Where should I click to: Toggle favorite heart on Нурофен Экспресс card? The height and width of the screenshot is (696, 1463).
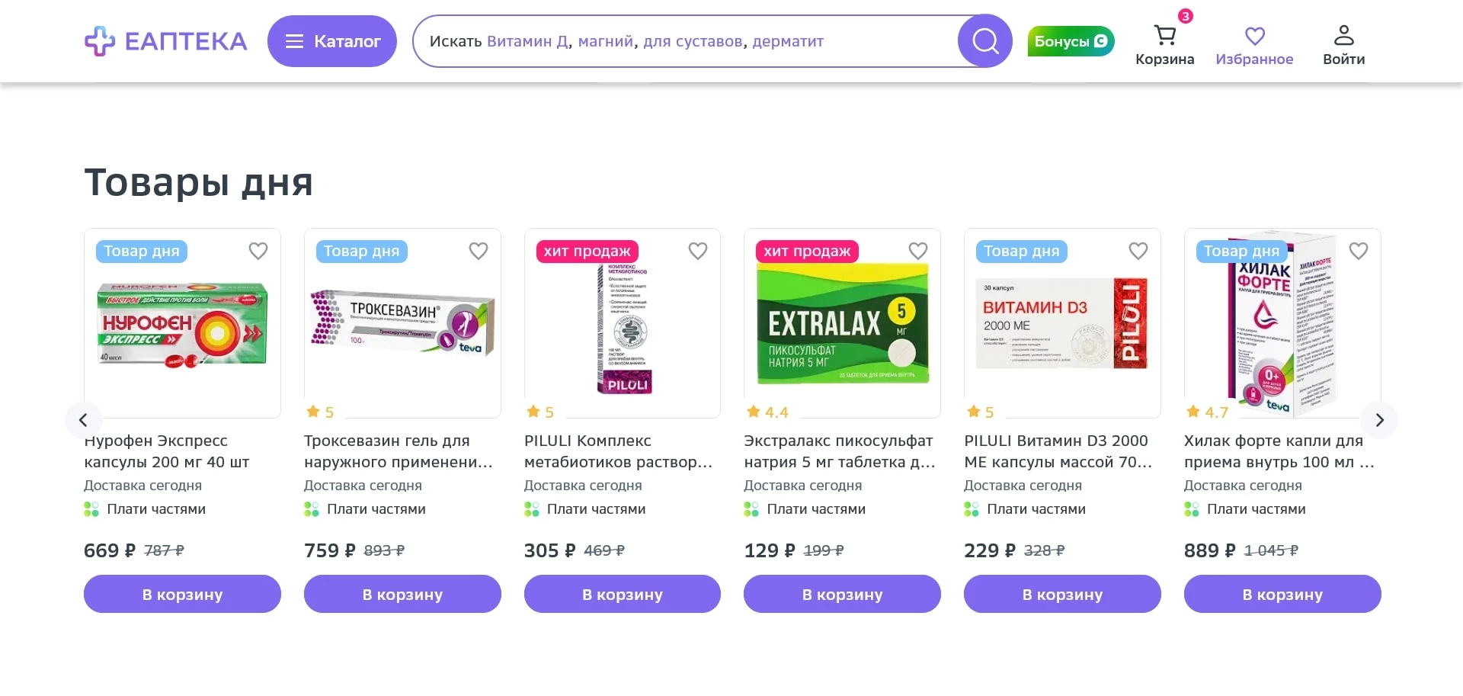point(258,251)
